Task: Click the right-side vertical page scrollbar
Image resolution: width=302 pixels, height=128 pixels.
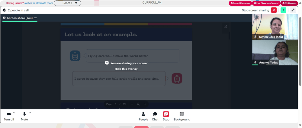Action: click(300, 51)
